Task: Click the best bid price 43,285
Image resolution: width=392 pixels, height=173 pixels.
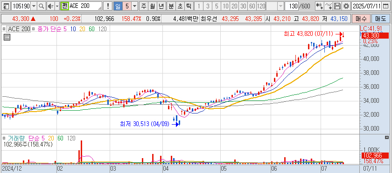Action: pyautogui.click(x=254, y=19)
